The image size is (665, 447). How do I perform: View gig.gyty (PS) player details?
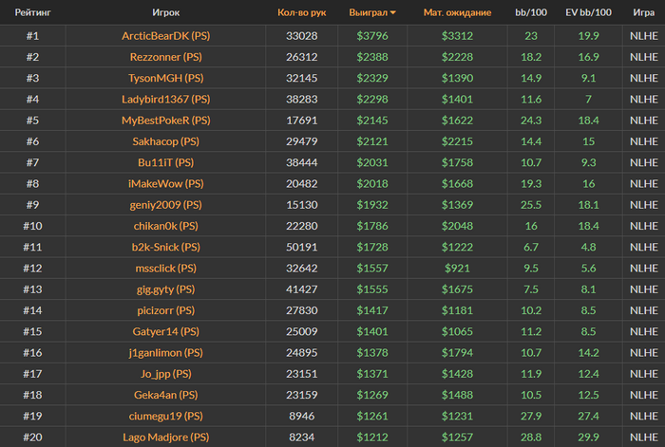(166, 289)
